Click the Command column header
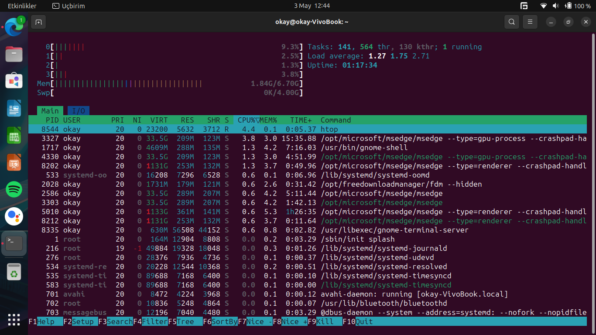 (x=336, y=120)
